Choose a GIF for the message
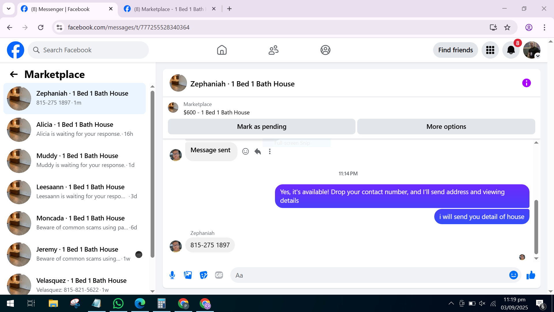Screen dimensions: 554x312 tap(219, 275)
